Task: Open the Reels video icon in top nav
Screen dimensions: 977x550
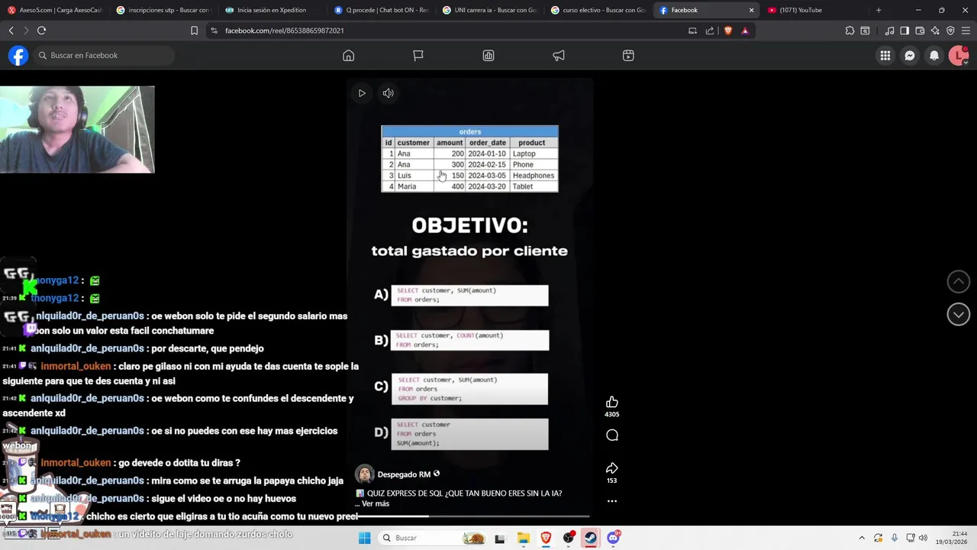Action: tap(628, 56)
